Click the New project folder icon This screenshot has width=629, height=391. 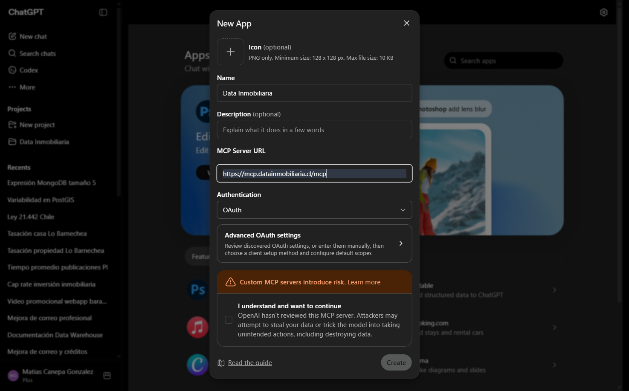point(12,125)
